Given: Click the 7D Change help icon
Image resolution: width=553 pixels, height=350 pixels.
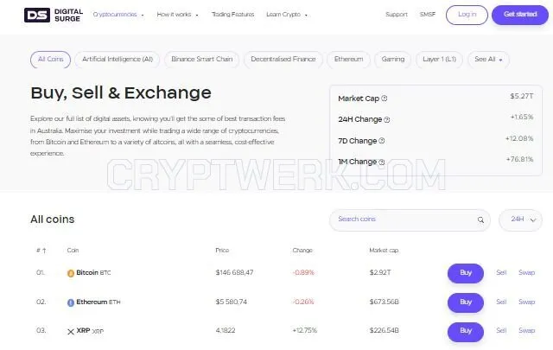Looking at the screenshot, I should point(382,141).
